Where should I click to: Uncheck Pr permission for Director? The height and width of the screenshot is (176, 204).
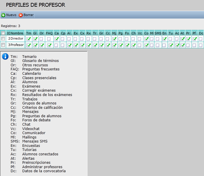coord(188,39)
